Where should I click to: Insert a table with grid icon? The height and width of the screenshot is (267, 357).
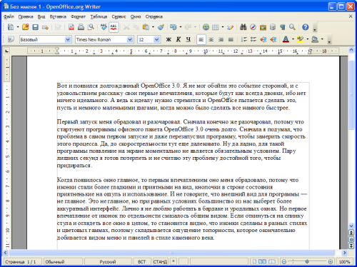(216, 27)
